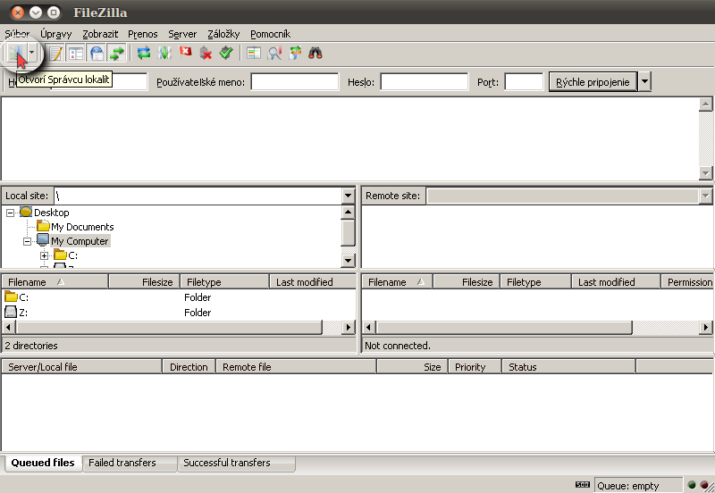Sort local list by Last modified column

tap(313, 282)
